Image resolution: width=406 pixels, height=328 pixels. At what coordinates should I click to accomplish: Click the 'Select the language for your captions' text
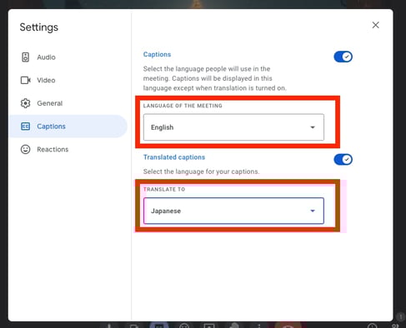pos(201,171)
